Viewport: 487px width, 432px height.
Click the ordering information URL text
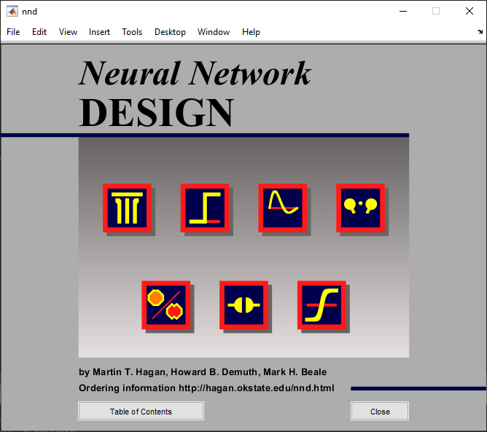tap(256, 388)
